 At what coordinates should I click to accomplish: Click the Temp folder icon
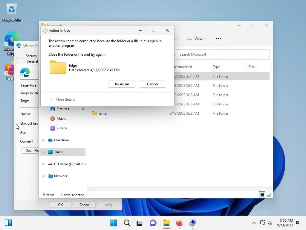(94, 113)
